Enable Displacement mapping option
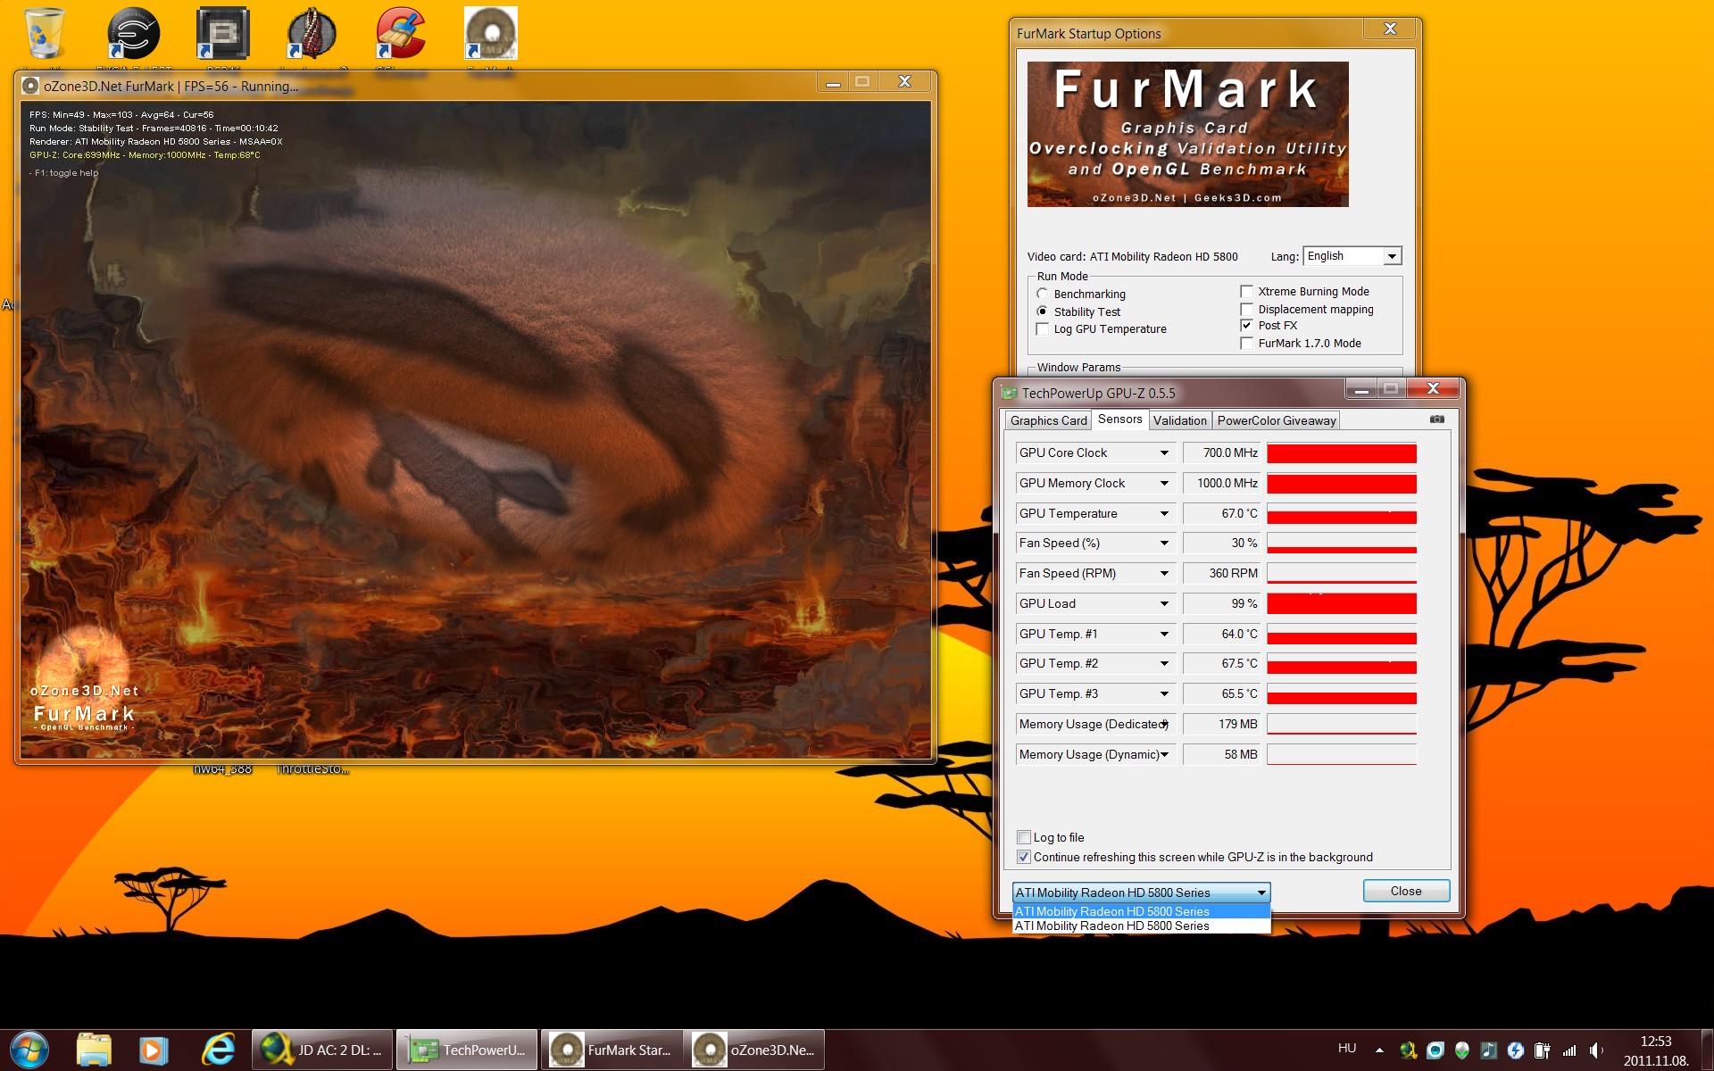1714x1071 pixels. [x=1307, y=310]
